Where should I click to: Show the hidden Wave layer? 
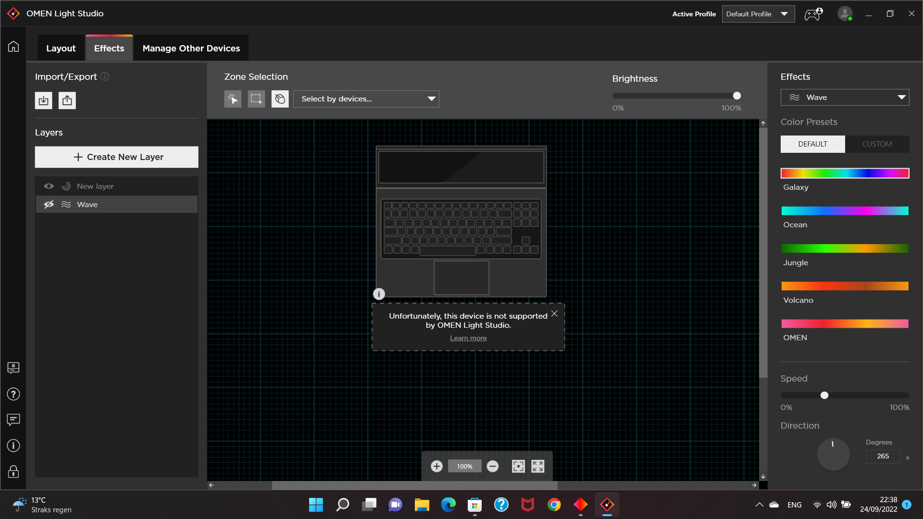pos(49,204)
